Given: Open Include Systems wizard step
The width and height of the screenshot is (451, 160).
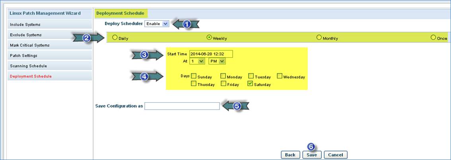Looking at the screenshot, I should [50, 24].
